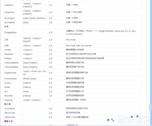Click the /removenear command name

click(11, 79)
